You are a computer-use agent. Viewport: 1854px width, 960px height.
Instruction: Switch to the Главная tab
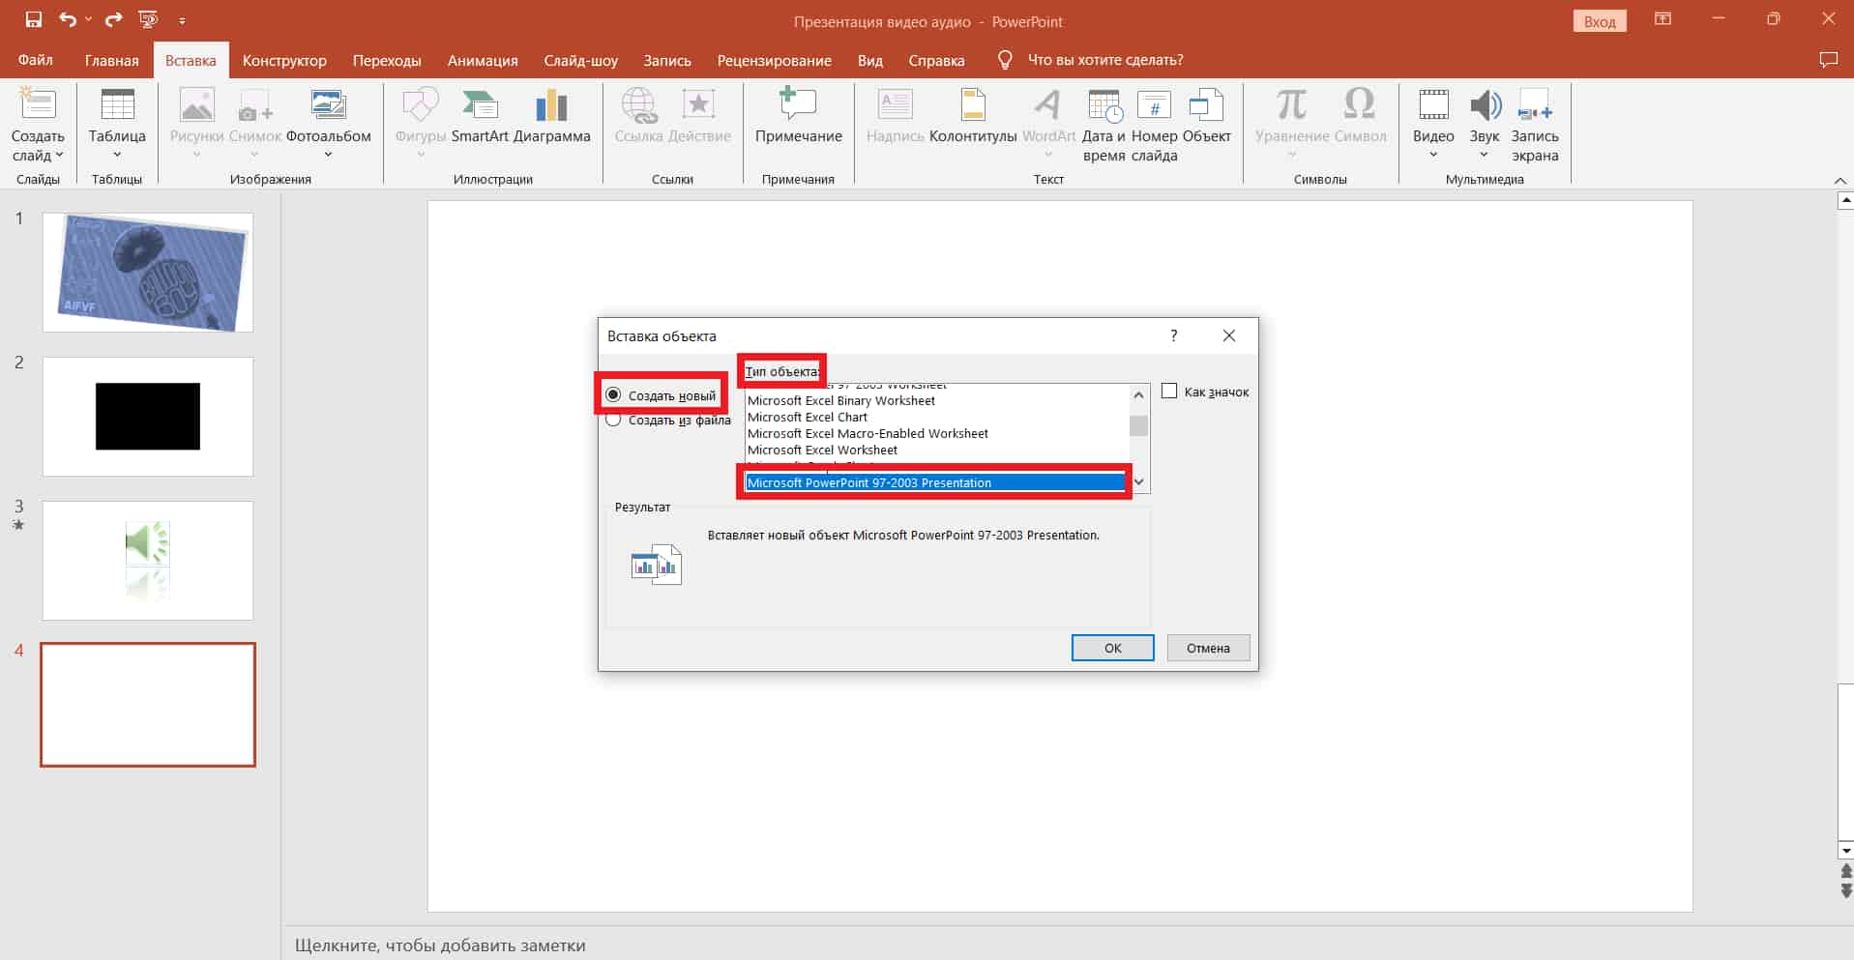111,60
